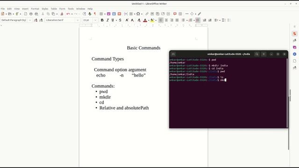Toggle Justified alignment

pyautogui.click(x=177, y=20)
